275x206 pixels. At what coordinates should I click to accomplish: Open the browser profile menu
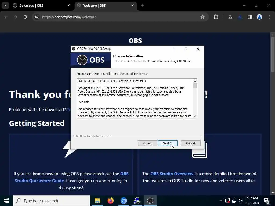coord(259,17)
